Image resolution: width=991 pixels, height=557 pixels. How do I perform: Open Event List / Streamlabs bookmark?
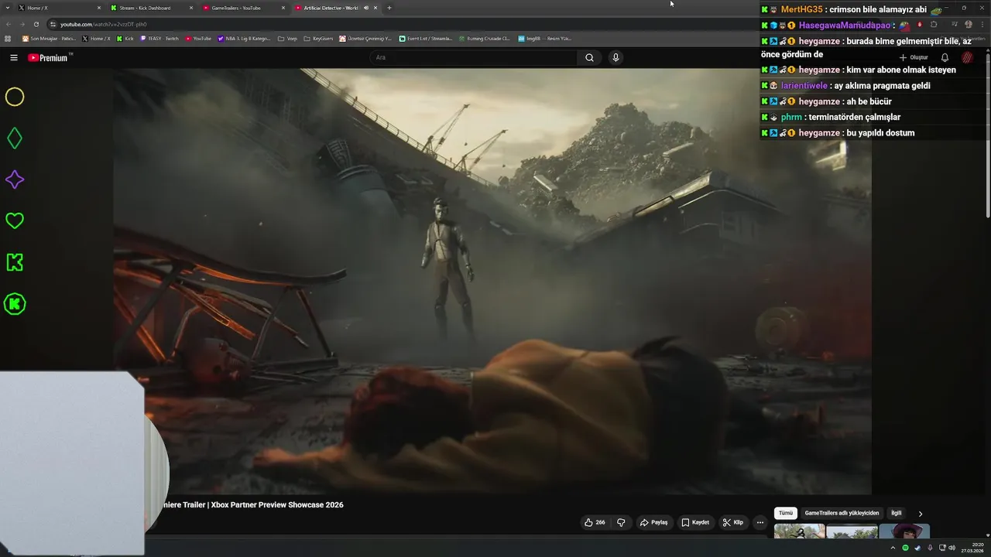[426, 38]
